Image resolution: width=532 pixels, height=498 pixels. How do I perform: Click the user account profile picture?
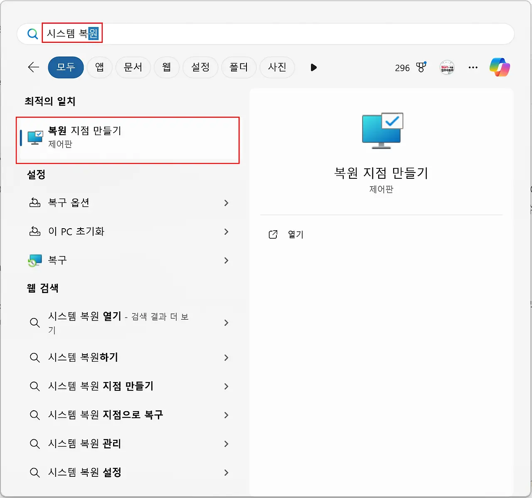point(447,67)
